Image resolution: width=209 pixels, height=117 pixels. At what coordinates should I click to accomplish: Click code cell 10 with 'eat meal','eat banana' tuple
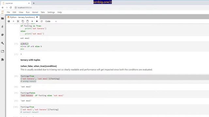(114, 110)
